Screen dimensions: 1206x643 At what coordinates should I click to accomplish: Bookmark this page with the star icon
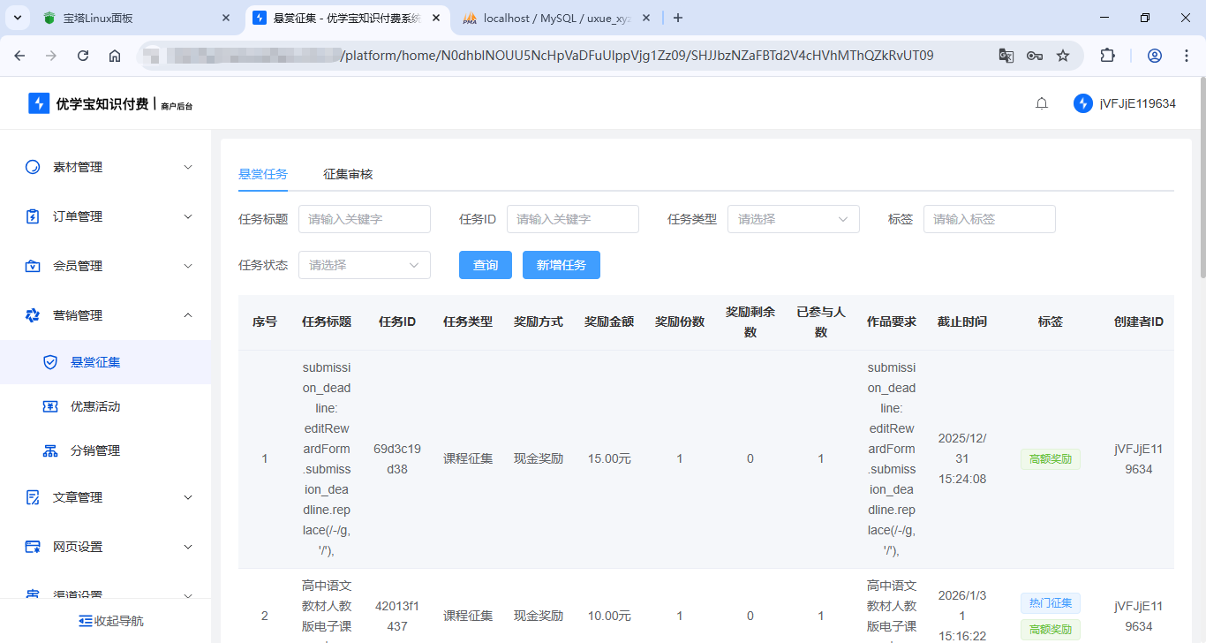click(1063, 56)
